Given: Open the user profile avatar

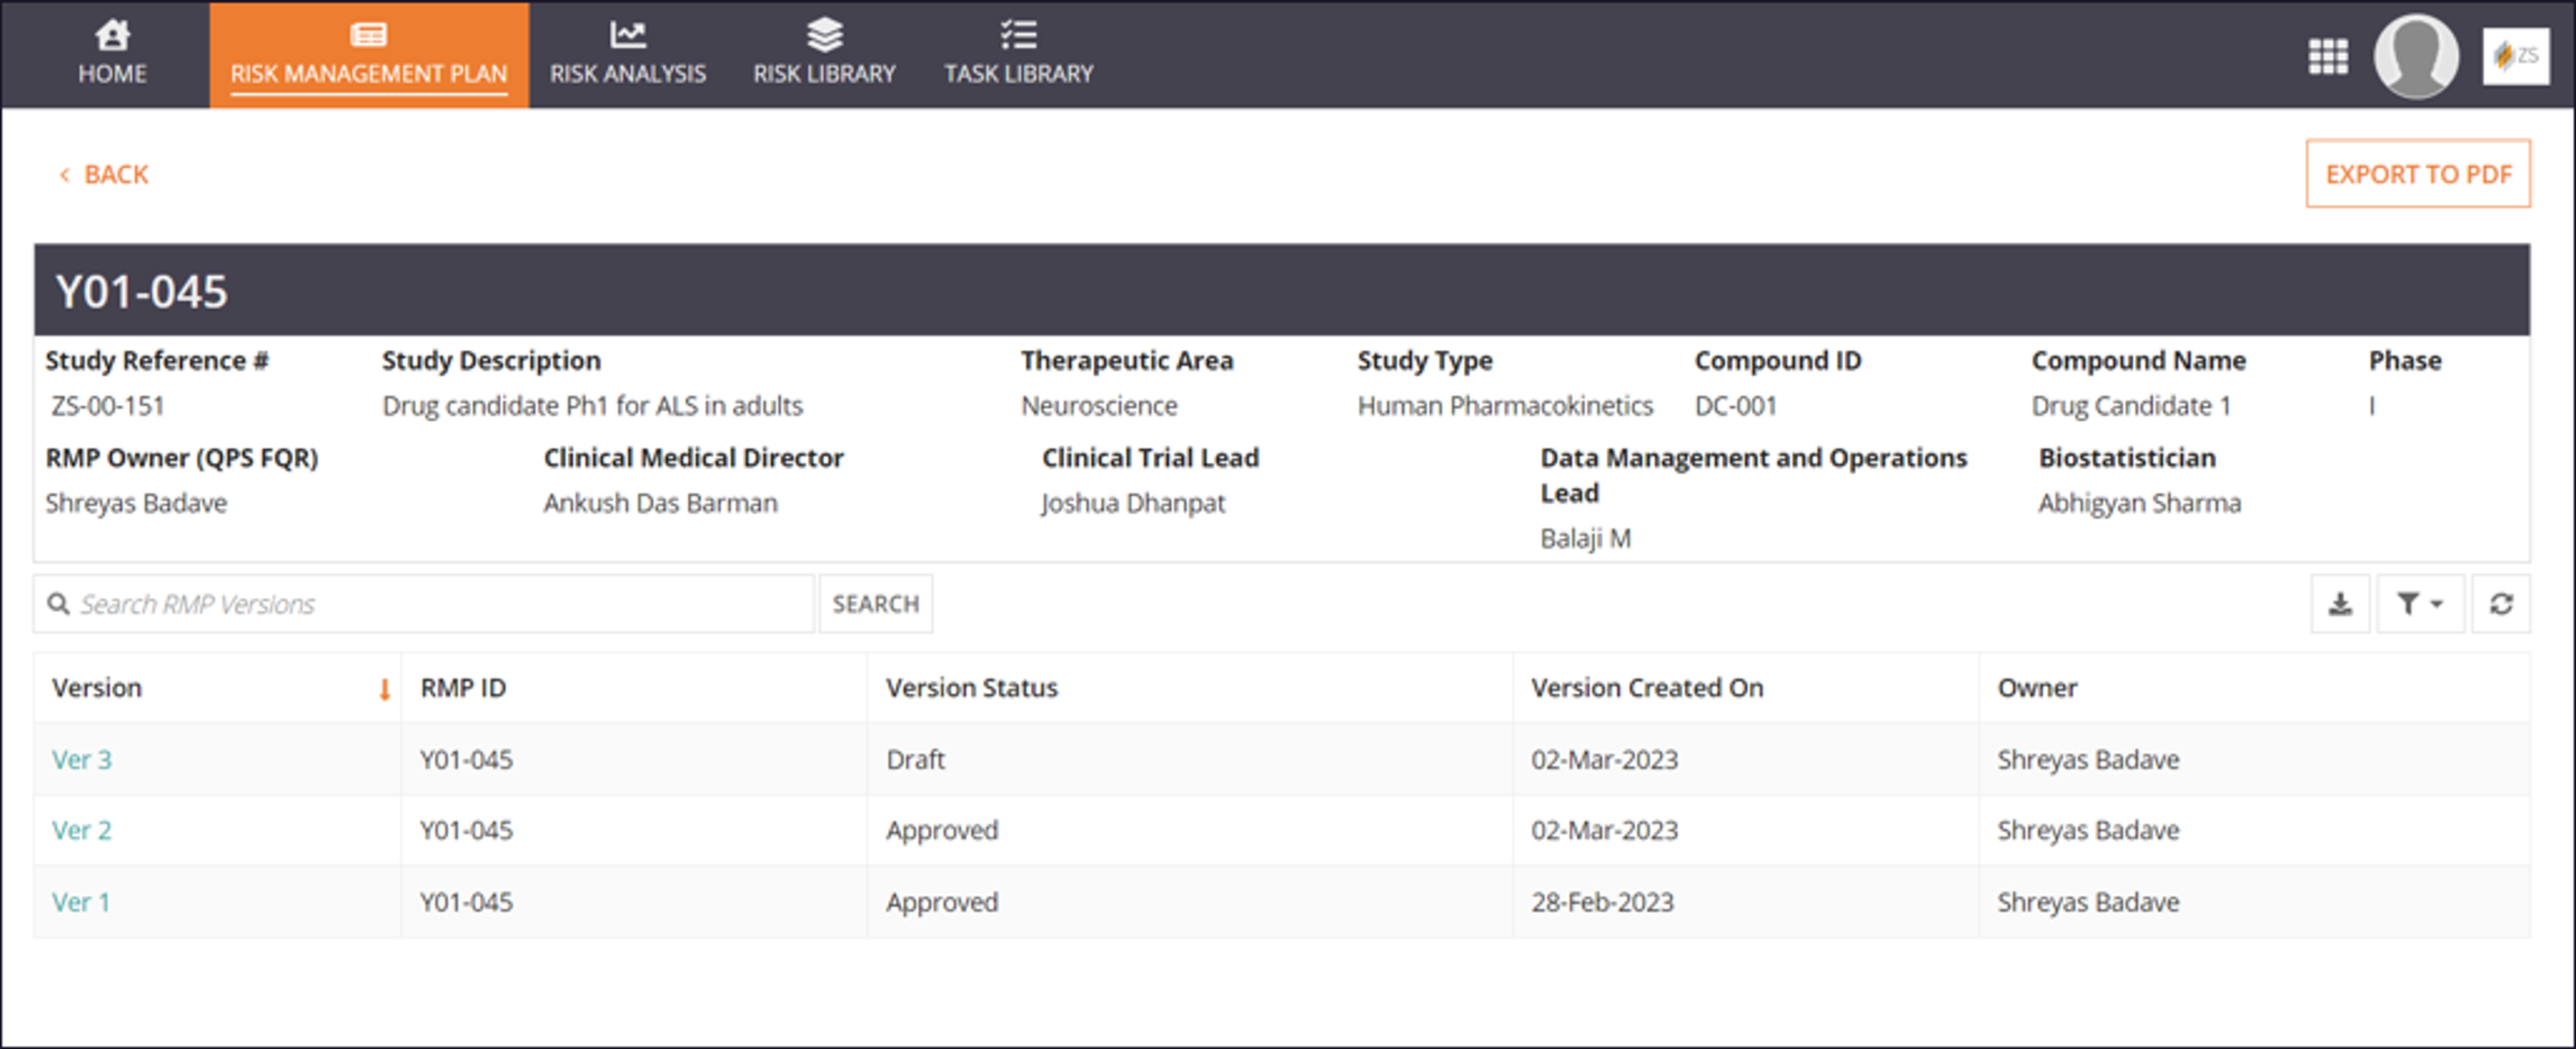Looking at the screenshot, I should (x=2416, y=57).
